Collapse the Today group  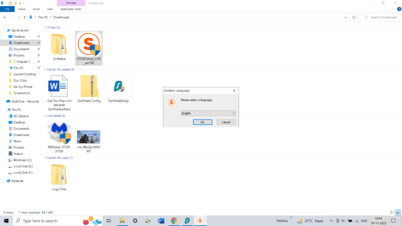[x=45, y=27]
